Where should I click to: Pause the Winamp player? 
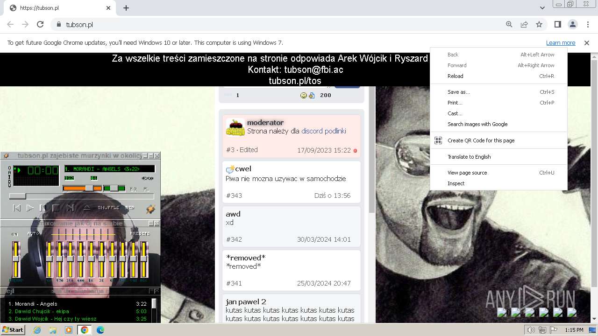pyautogui.click(x=43, y=208)
